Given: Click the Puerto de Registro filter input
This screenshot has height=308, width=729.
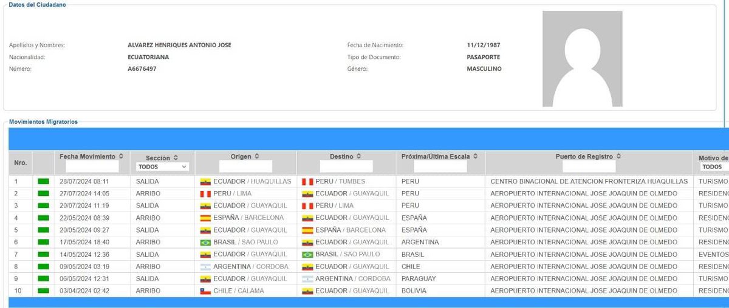Looking at the screenshot, I should (x=589, y=166).
